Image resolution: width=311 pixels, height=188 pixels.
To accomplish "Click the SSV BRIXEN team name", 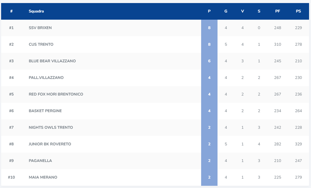I will coord(40,28).
